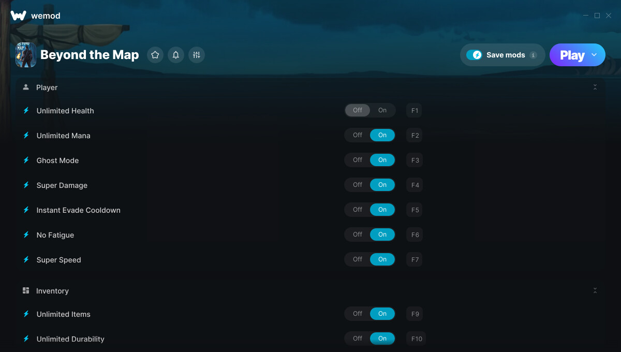Click the favorite star icon

coord(155,55)
